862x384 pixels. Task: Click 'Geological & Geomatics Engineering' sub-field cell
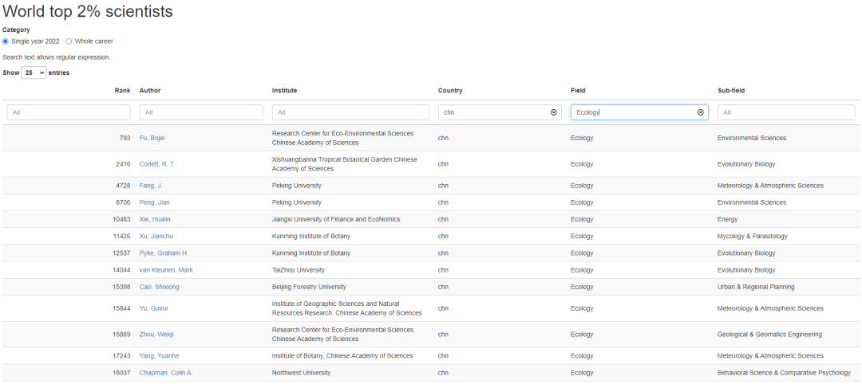coord(769,335)
